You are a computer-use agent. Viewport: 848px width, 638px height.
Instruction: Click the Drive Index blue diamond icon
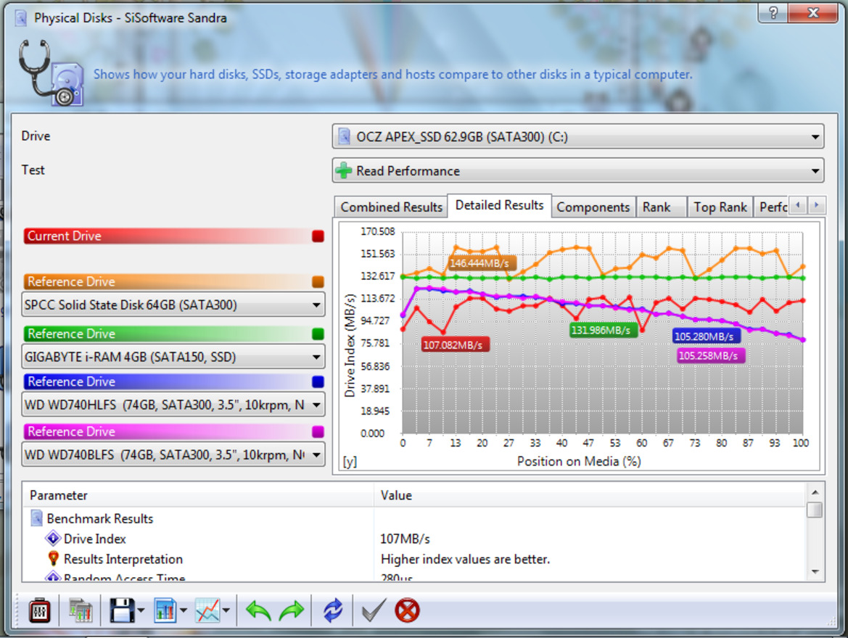click(53, 539)
